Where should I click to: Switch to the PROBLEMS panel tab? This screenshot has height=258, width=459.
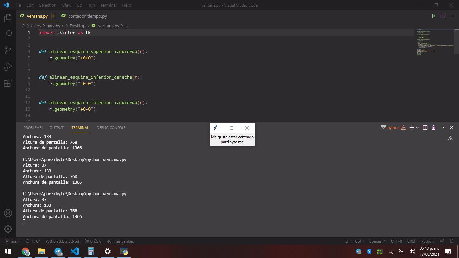[33, 128]
